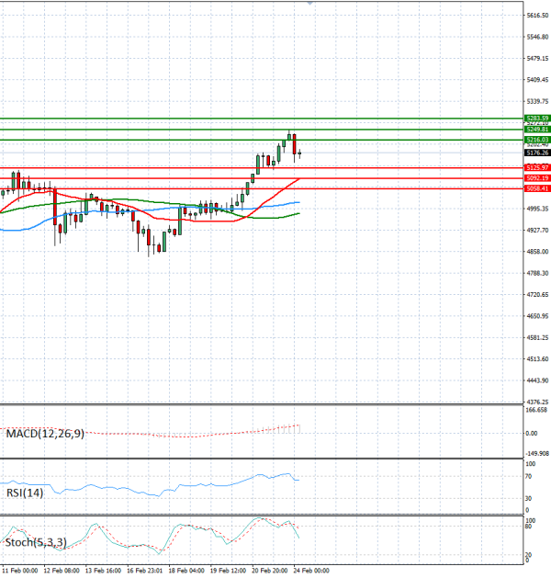Screen dimensions: 551x578
Task: Click the black 5176.26 current price label
Action: (537, 153)
